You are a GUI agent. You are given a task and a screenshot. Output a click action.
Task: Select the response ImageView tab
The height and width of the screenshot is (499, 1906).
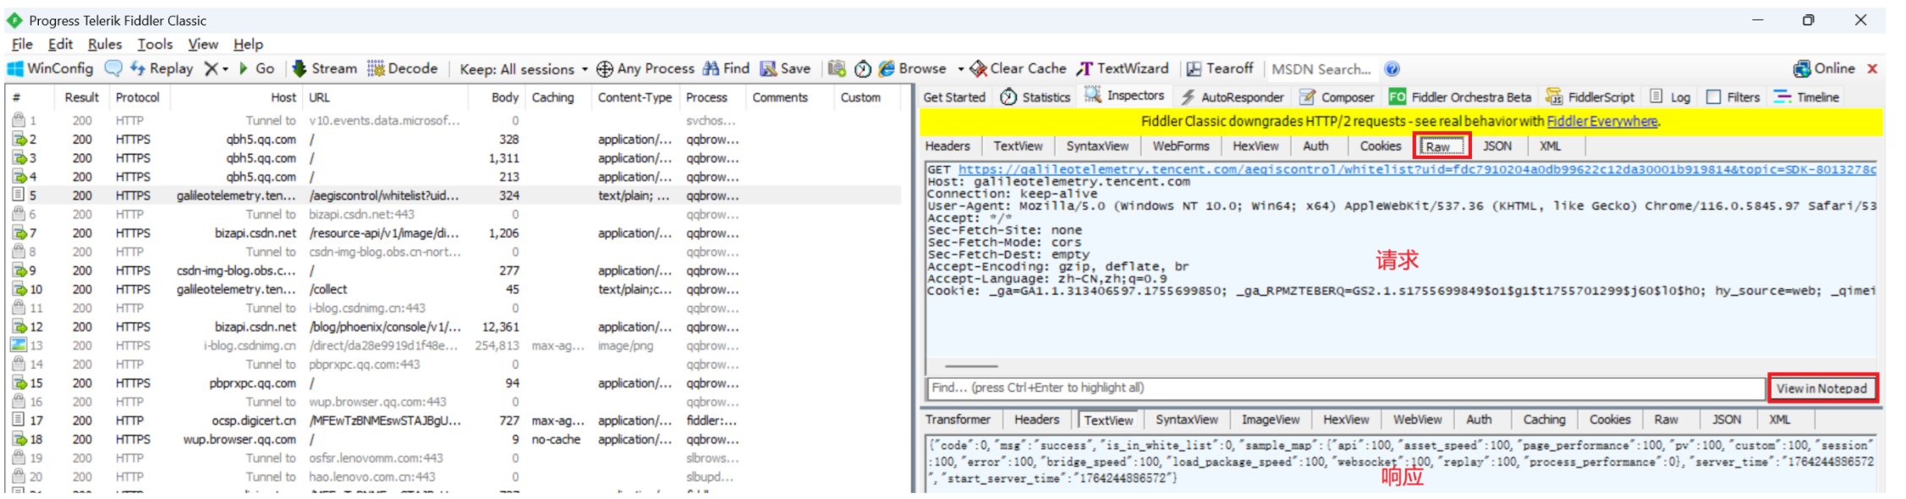(x=1271, y=419)
